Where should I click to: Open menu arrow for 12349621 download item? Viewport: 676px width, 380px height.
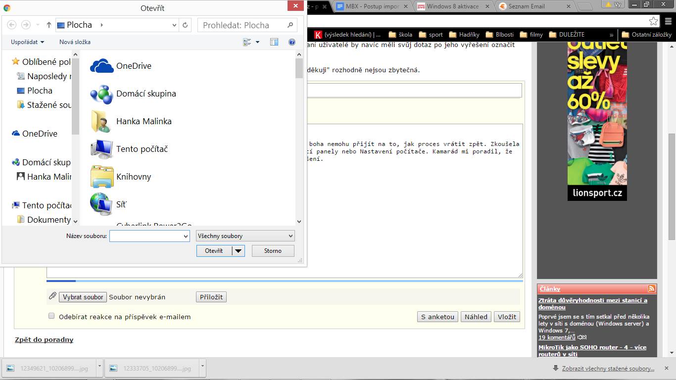tap(99, 368)
